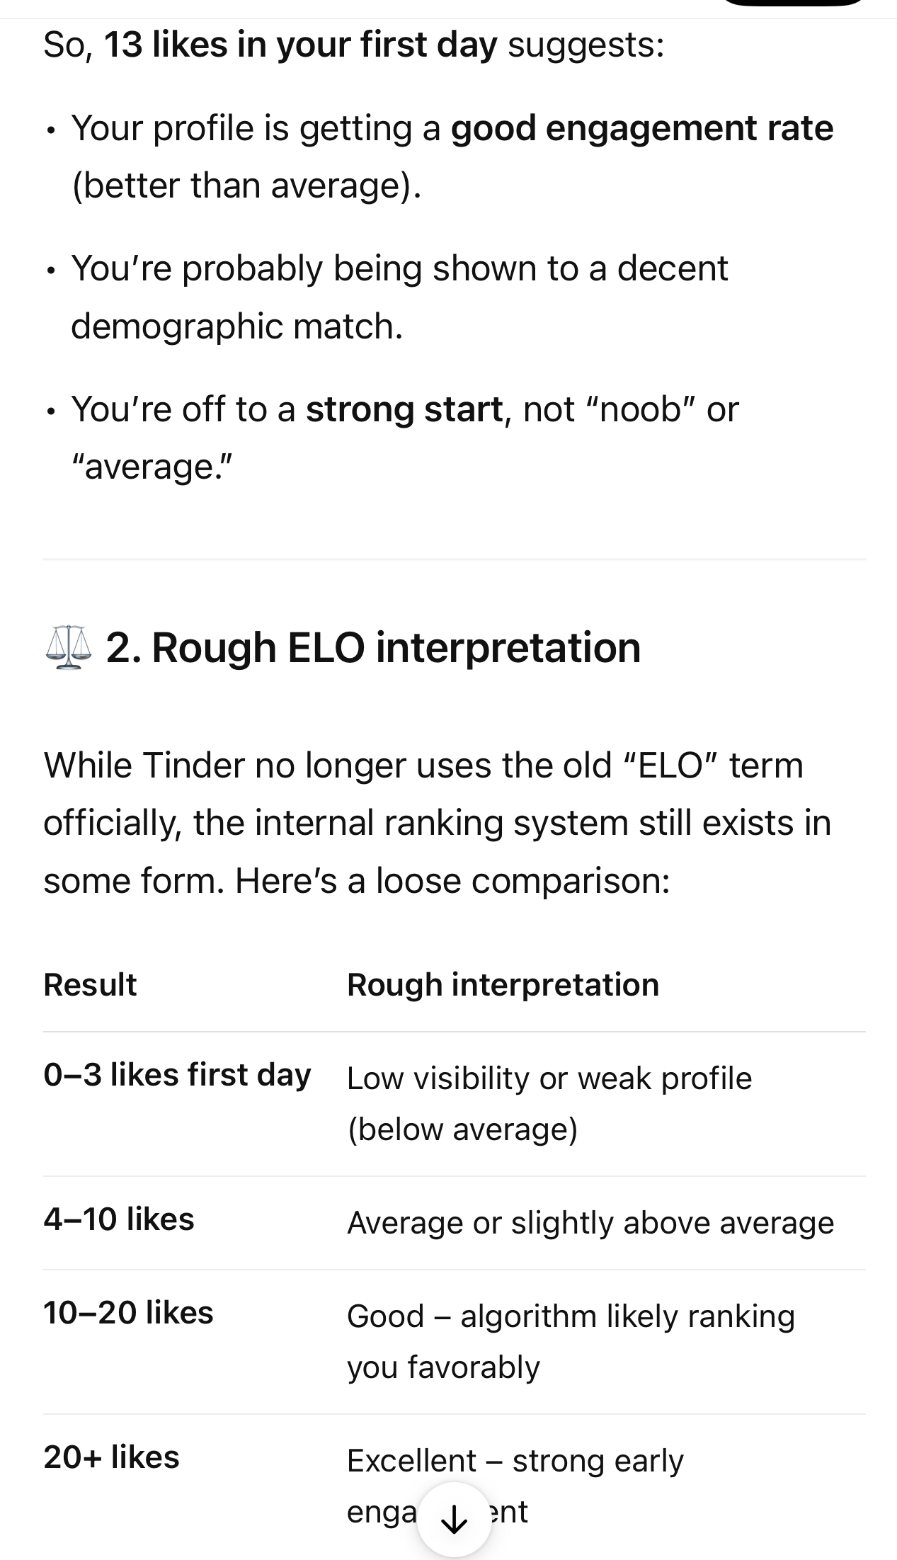Click "Low visibility or weak profile" text
Viewport: 897px width, 1560px height.
[549, 1078]
